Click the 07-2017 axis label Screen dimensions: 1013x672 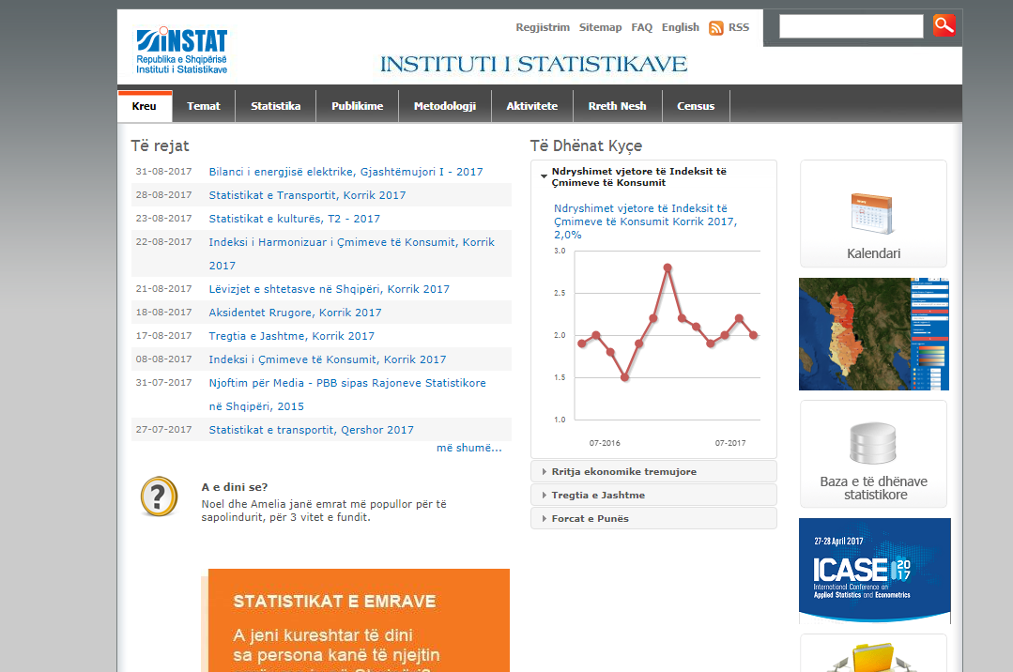click(730, 443)
